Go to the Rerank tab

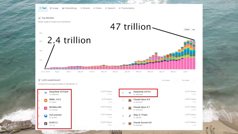[x=85, y=8]
